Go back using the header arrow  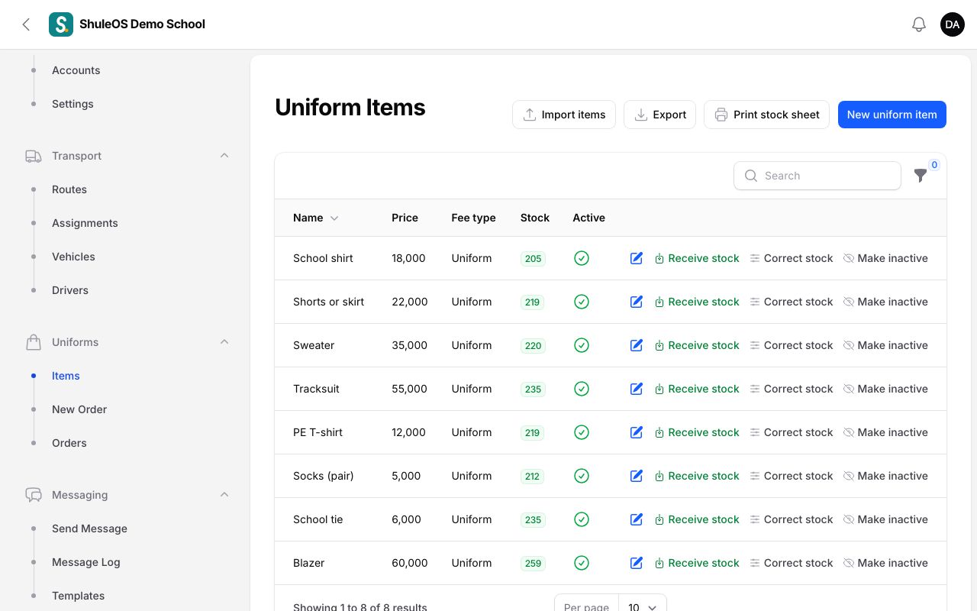(26, 24)
